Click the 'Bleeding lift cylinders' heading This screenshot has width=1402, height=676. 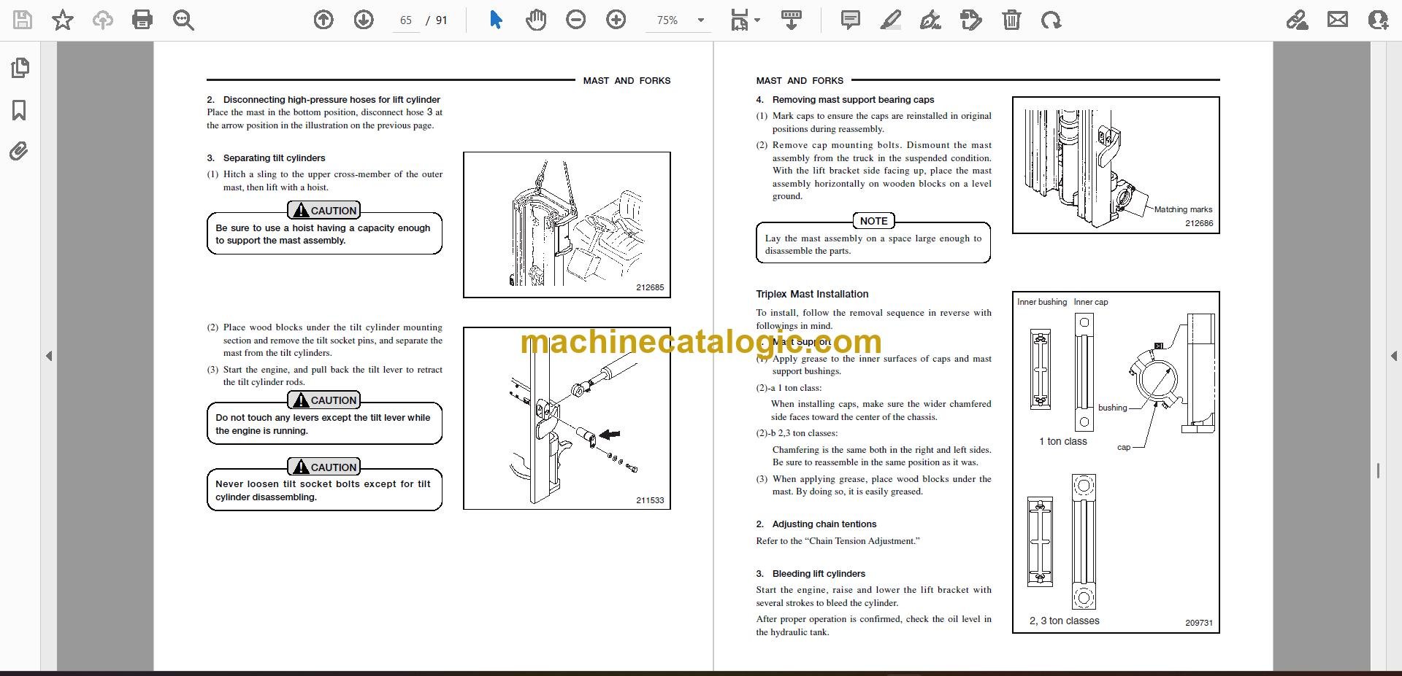pyautogui.click(x=819, y=573)
